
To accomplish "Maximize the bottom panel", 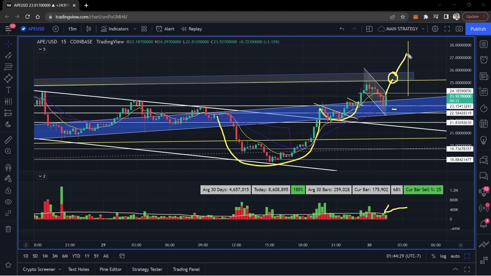I will pos(467,269).
